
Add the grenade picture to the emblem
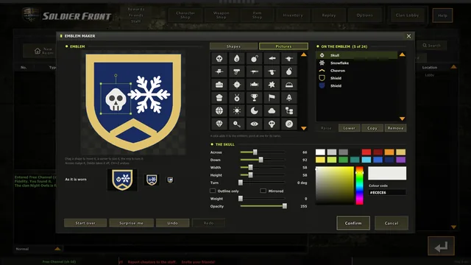[289, 71]
